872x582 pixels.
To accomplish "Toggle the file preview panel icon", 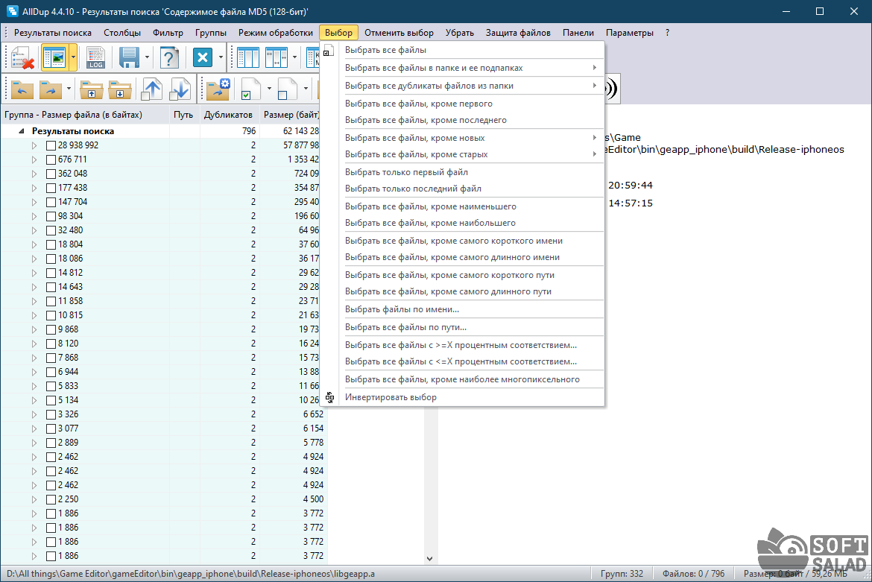I will pyautogui.click(x=54, y=57).
